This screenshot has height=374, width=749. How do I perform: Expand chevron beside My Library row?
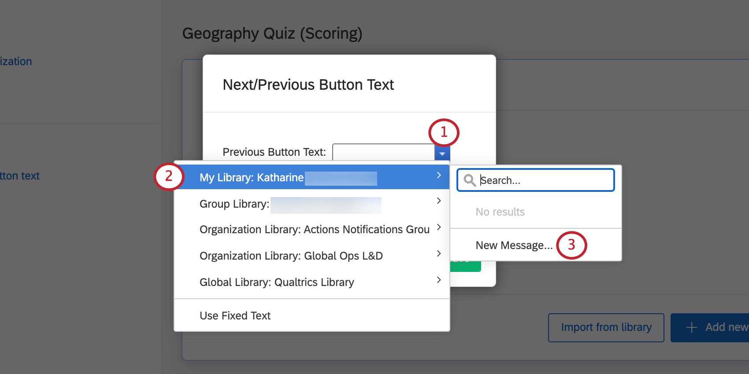tap(439, 176)
